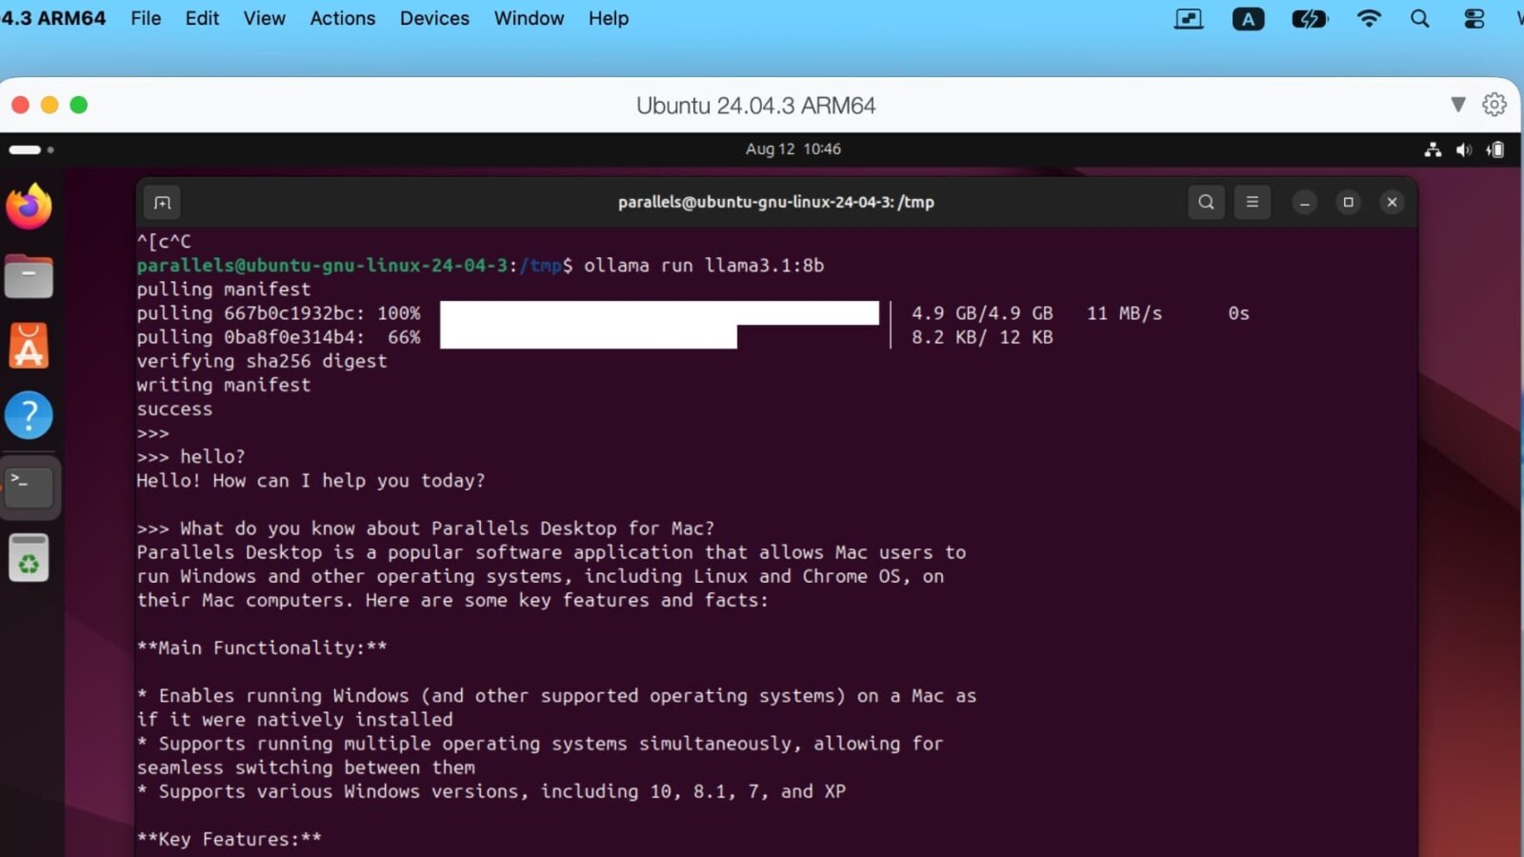Open the macOS input source menu
Viewport: 1524px width, 857px height.
click(1248, 19)
